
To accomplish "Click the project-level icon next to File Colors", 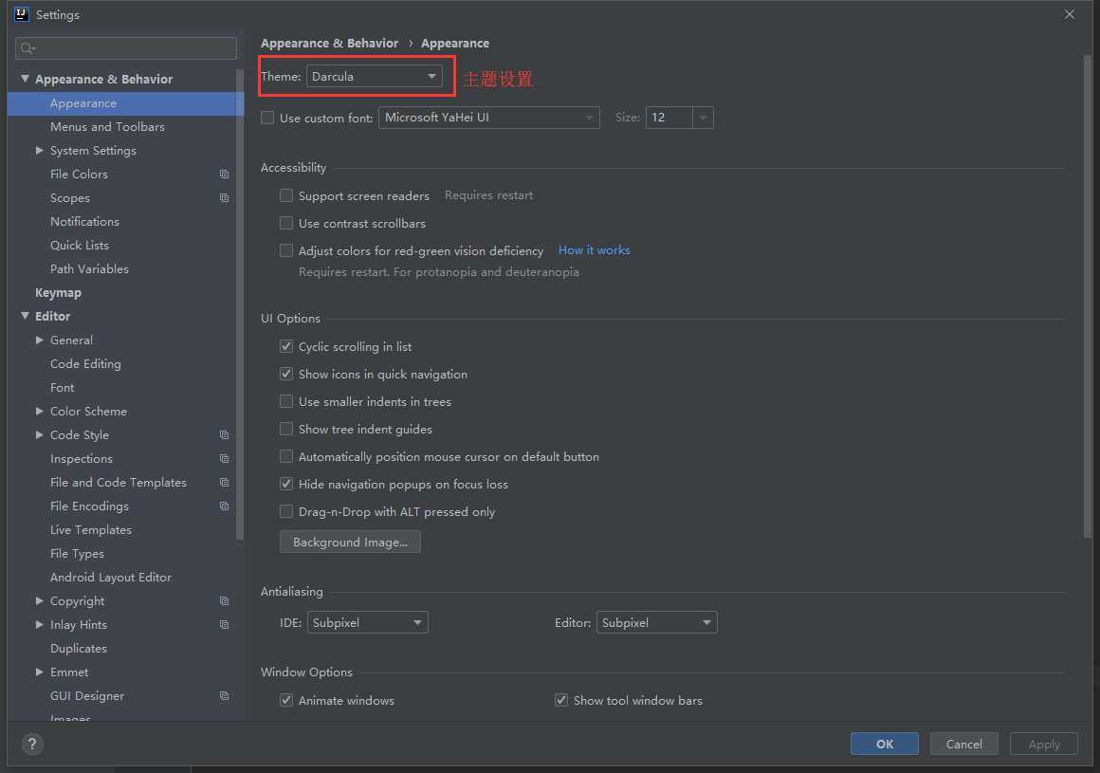I will tap(224, 174).
